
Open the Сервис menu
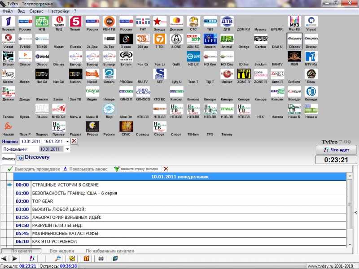click(x=36, y=11)
